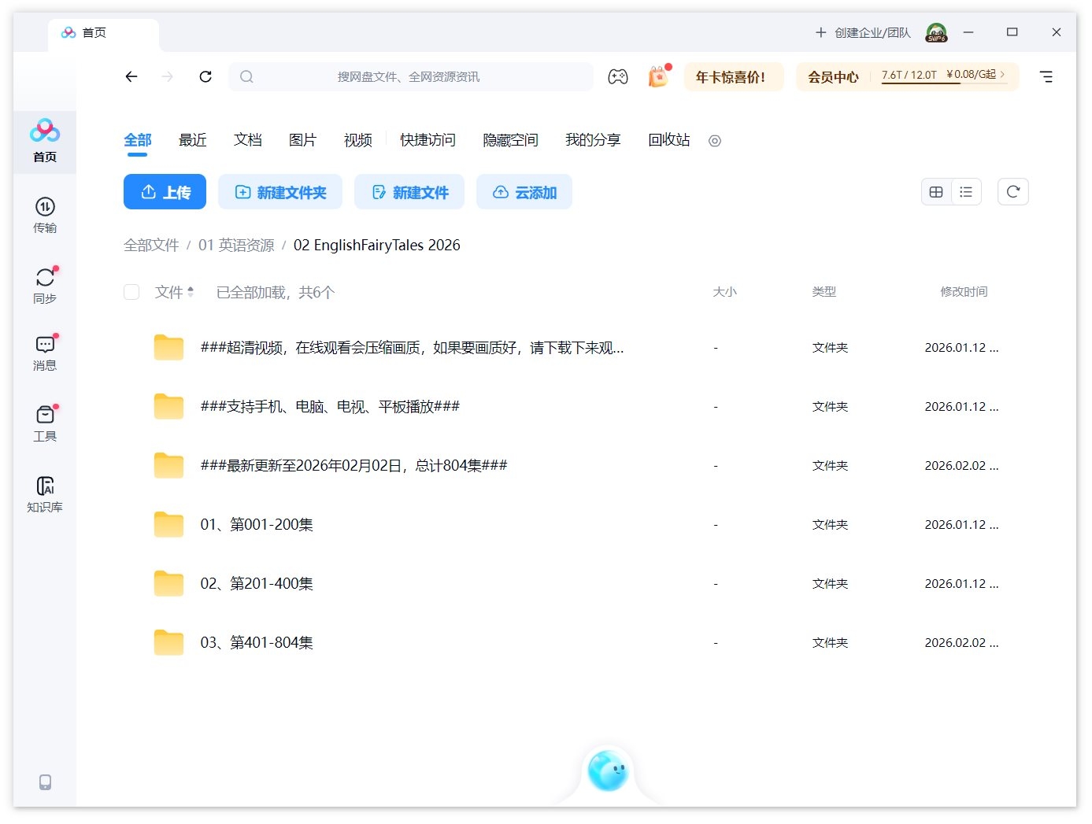1092x824 pixels.
Task: Check the select-all files checkbox
Action: [131, 291]
